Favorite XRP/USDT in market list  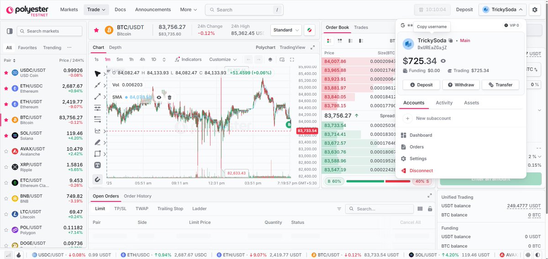[x=6, y=167]
